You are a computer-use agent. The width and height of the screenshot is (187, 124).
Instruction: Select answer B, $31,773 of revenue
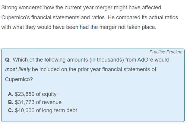click(x=35, y=102)
